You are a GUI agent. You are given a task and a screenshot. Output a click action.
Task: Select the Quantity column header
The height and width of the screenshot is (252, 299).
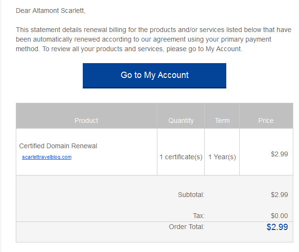pyautogui.click(x=181, y=121)
